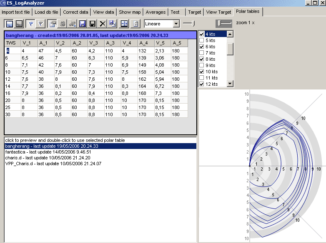The width and height of the screenshot is (326, 243).
Task: Toggle the blue flag toolbar button
Action: [x=31, y=24]
